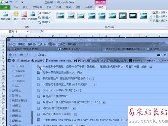Open the Name Box dropdown arrow

click(28, 31)
